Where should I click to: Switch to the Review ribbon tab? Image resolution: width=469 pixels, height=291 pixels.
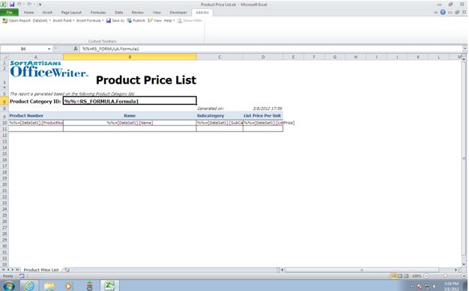point(138,13)
